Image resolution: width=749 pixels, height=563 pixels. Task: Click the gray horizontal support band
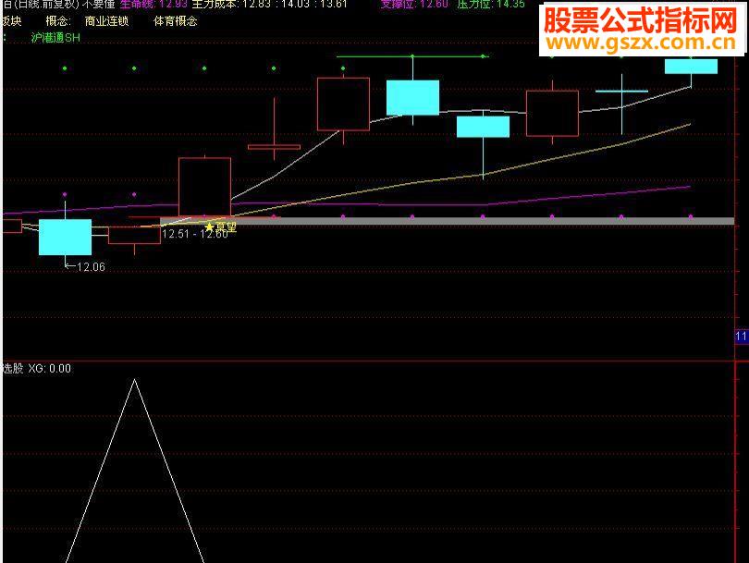[448, 221]
